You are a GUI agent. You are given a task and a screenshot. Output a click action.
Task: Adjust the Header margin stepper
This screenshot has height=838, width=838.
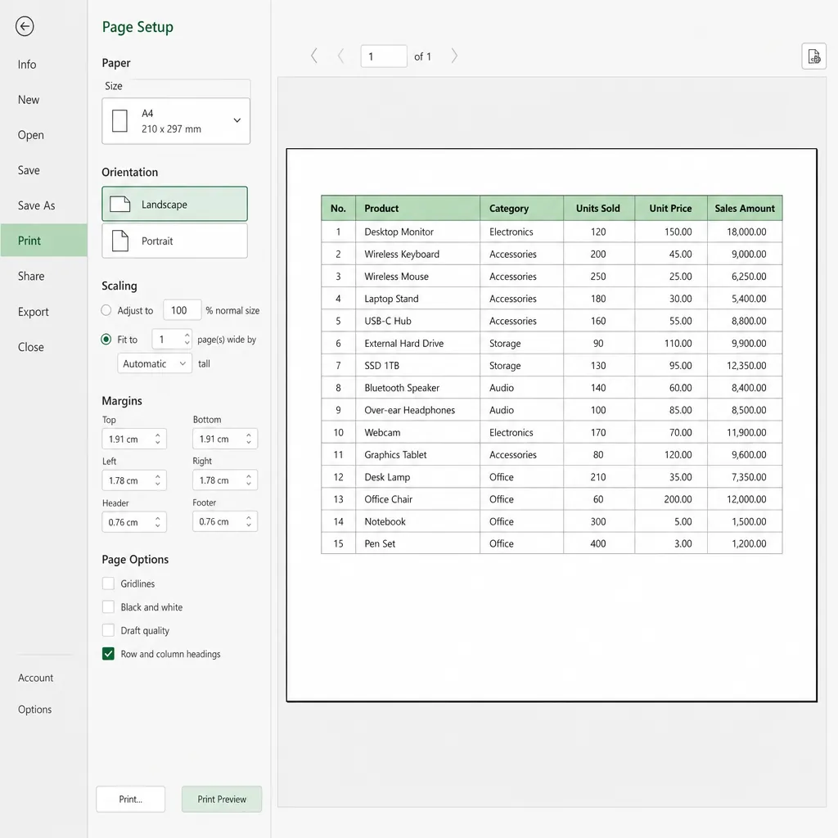click(158, 522)
